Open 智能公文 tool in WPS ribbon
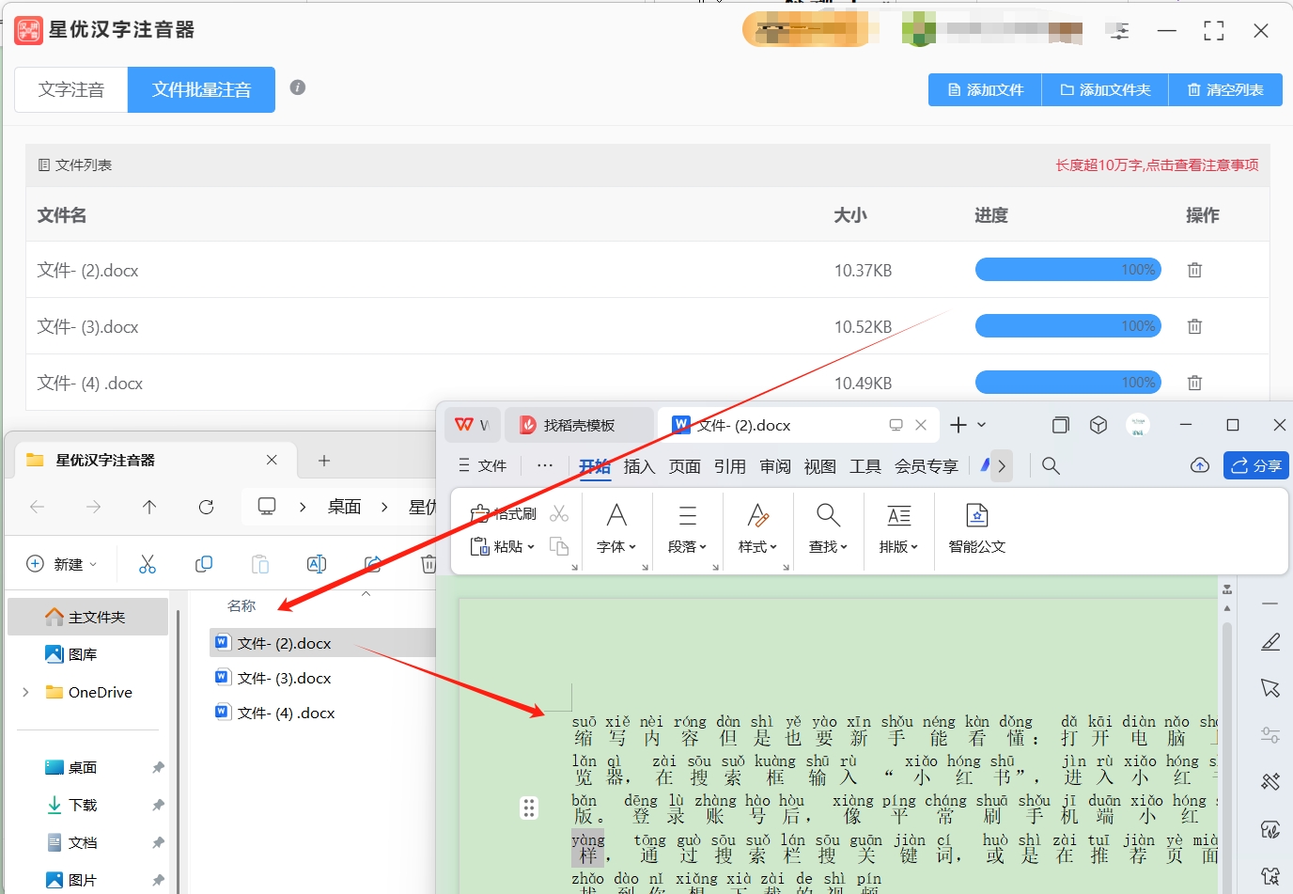This screenshot has height=894, width=1293. [977, 528]
